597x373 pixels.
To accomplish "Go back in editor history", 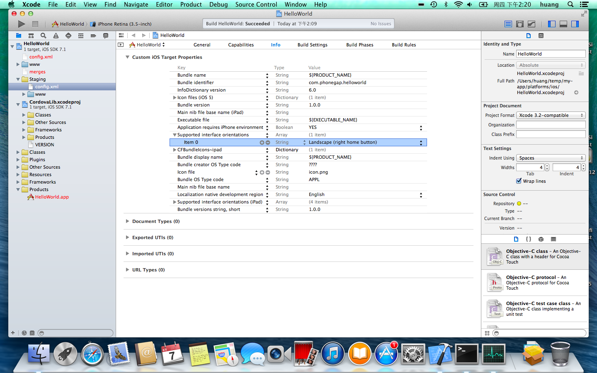I will pyautogui.click(x=133, y=35).
